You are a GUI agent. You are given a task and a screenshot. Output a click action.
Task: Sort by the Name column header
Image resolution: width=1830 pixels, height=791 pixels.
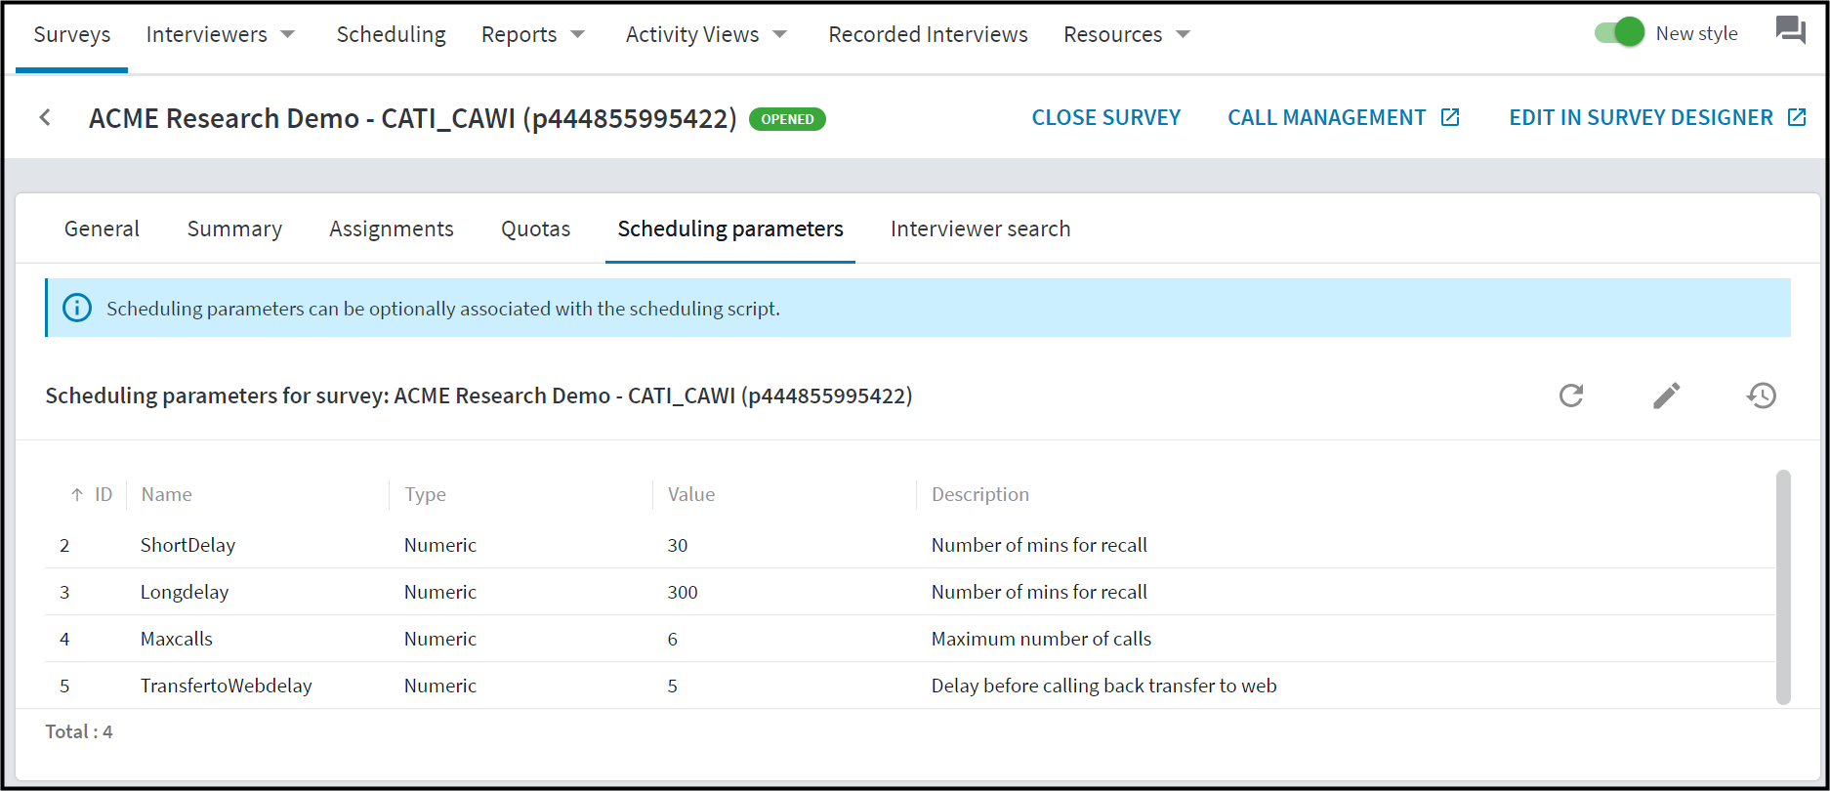pyautogui.click(x=166, y=495)
